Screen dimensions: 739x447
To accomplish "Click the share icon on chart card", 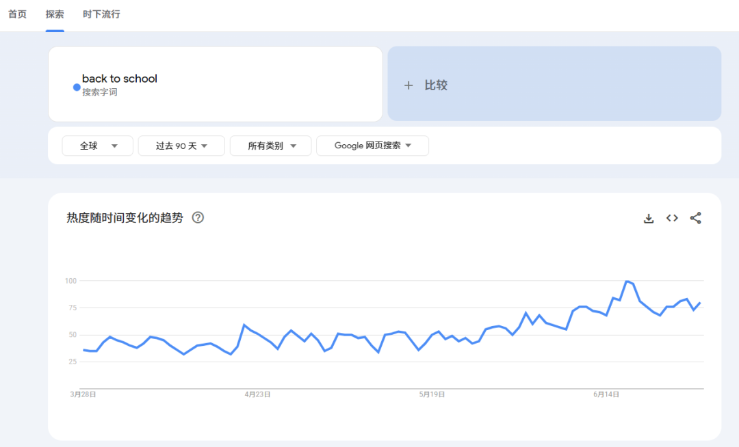I will (x=695, y=218).
